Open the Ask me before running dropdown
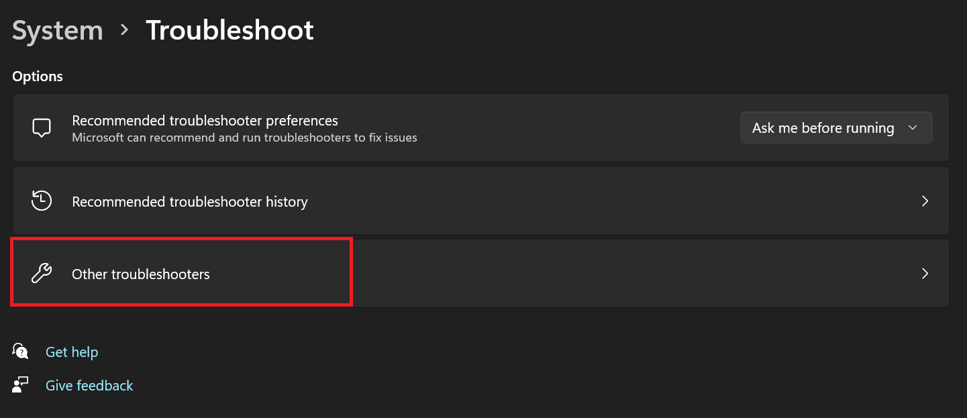 [x=836, y=127]
